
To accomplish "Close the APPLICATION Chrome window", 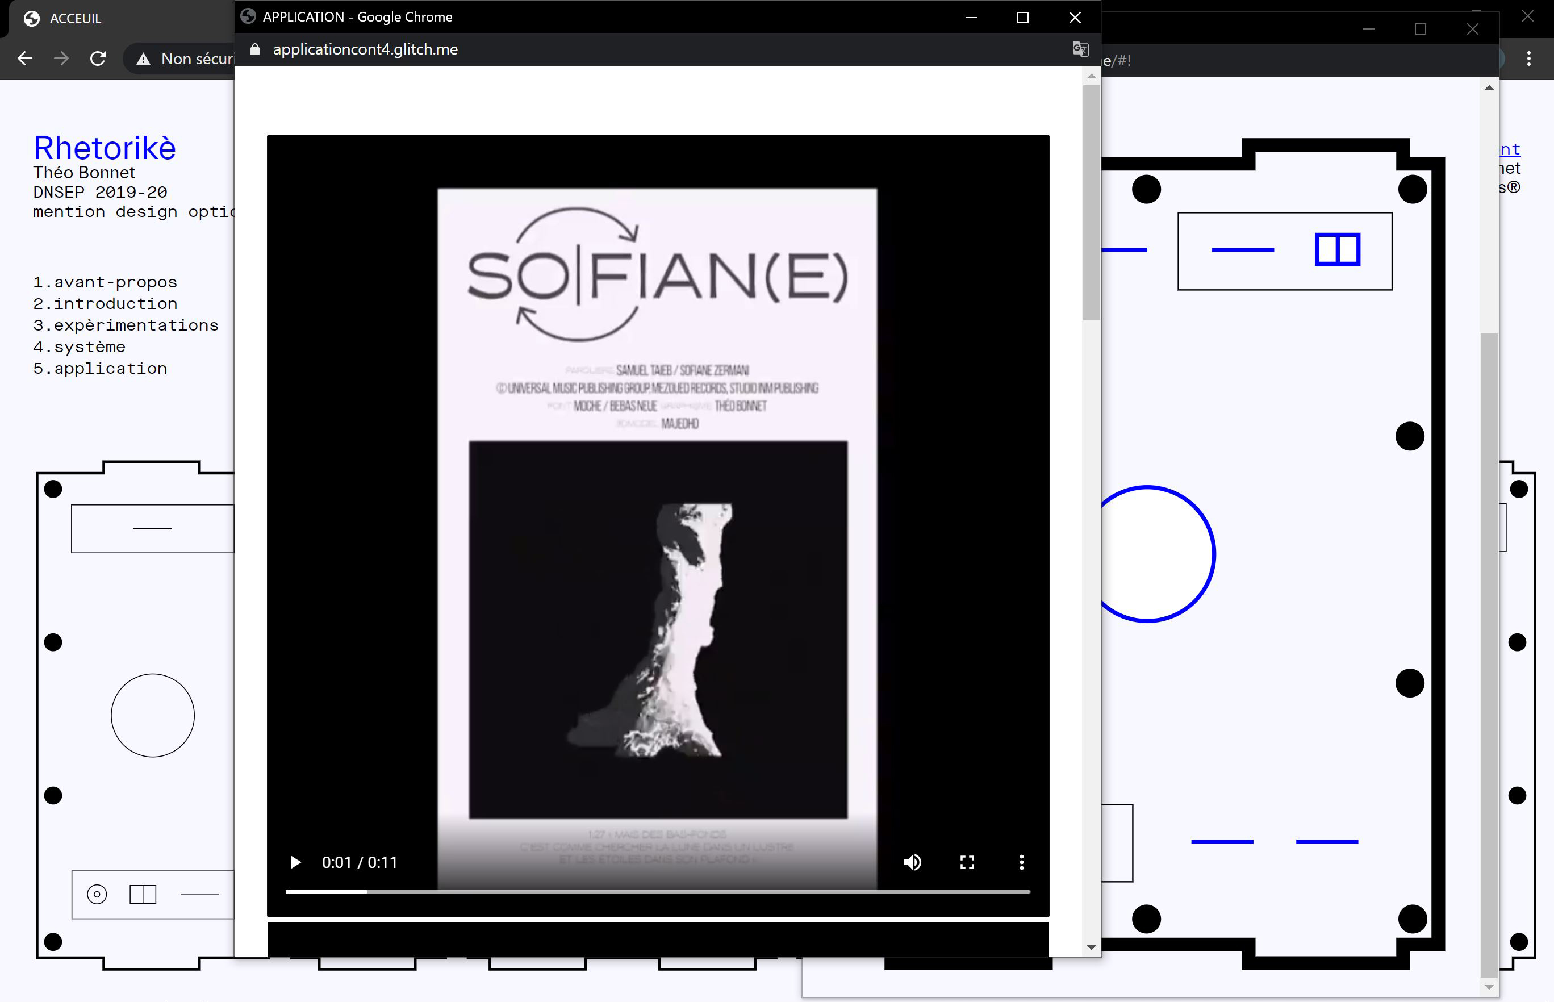I will (x=1075, y=17).
